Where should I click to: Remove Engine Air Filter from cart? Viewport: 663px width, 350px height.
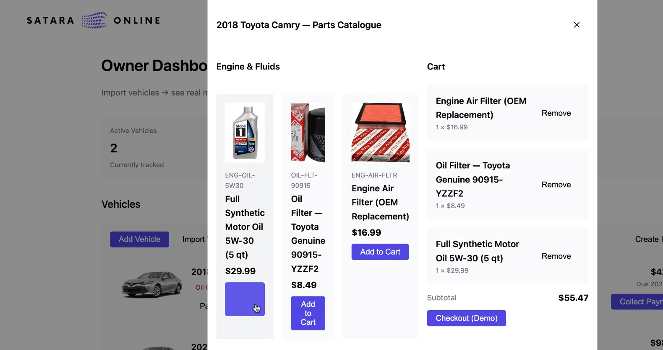tap(556, 113)
